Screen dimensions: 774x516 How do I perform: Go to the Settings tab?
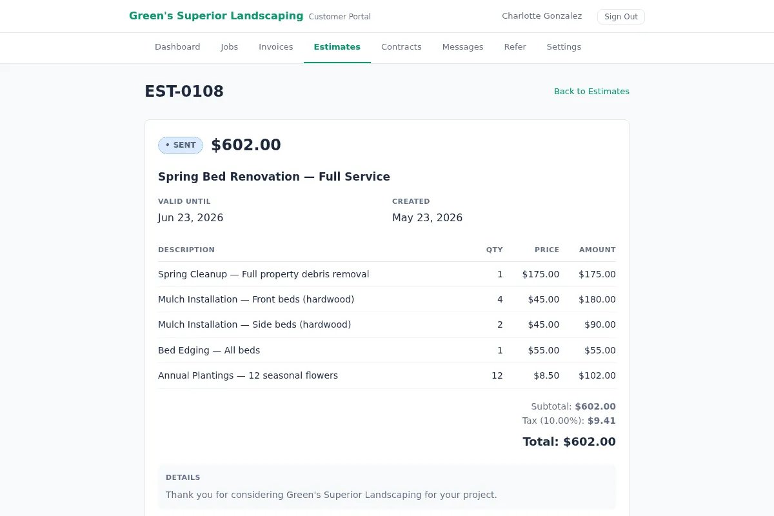[564, 47]
